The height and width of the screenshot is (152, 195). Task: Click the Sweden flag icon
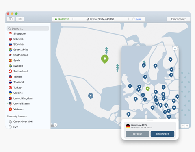point(10,66)
